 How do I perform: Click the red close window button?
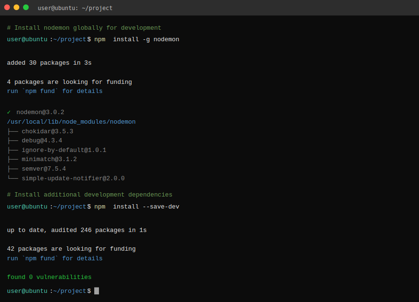7,8
